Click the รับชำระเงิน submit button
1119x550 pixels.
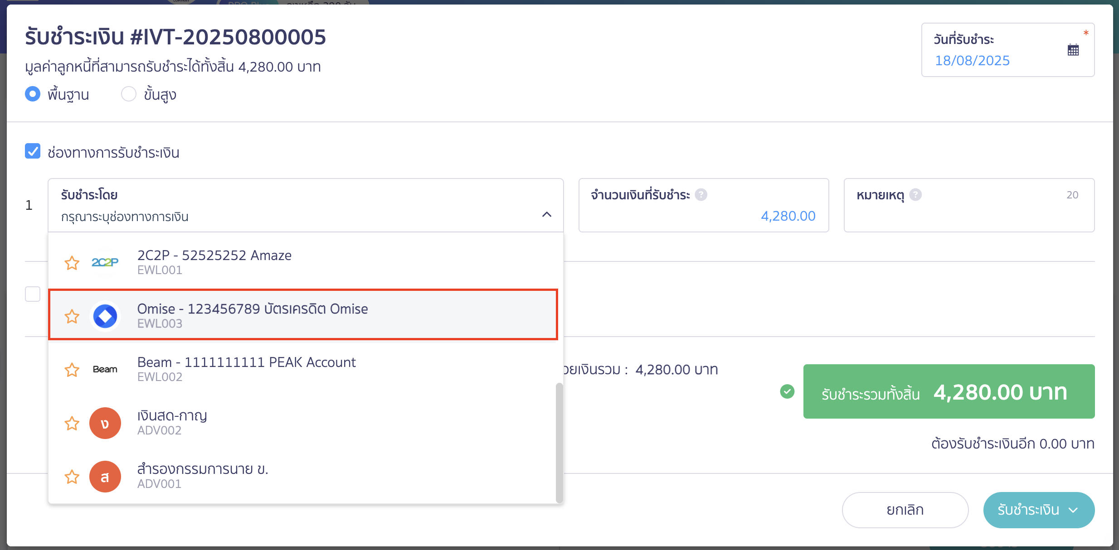click(x=1039, y=510)
